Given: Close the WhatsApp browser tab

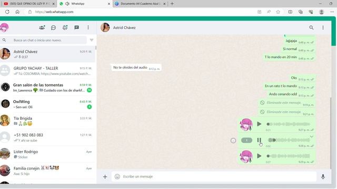Looking at the screenshot, I should pyautogui.click(x=109, y=4).
